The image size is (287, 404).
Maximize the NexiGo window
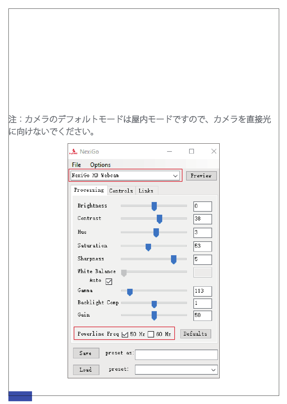click(192, 151)
